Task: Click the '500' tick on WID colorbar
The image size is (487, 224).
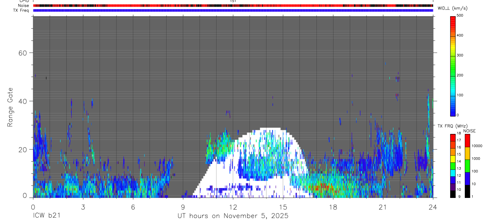Action: coord(460,15)
